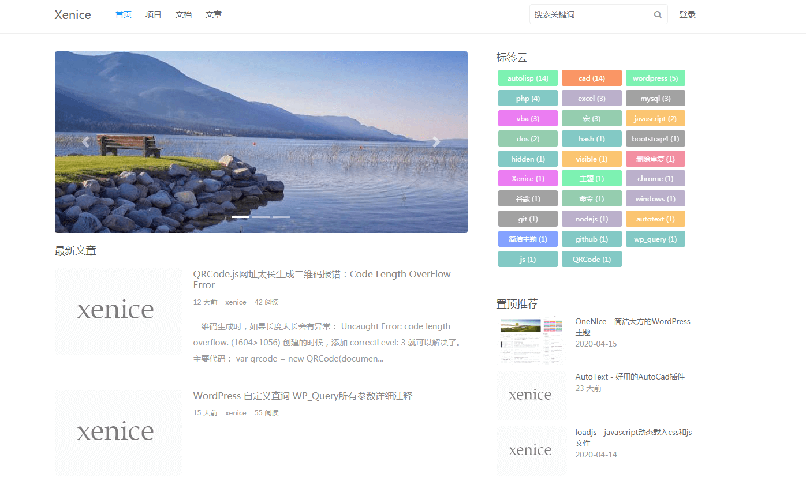Click the carousel previous arrow

[x=85, y=141]
